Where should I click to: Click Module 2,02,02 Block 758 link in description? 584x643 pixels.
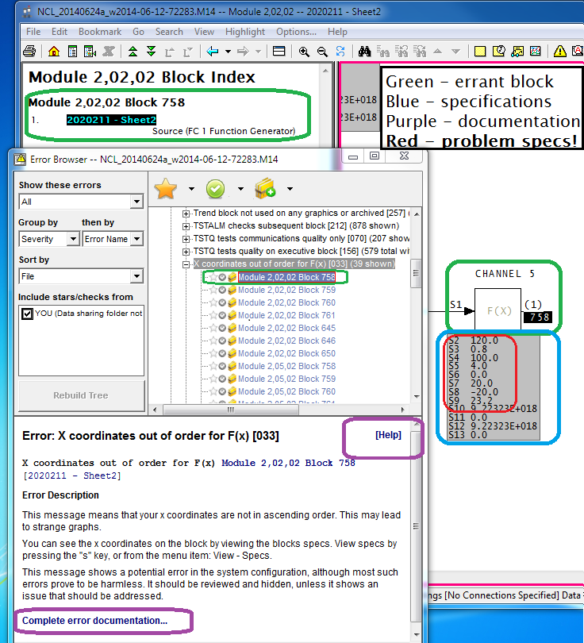(288, 463)
